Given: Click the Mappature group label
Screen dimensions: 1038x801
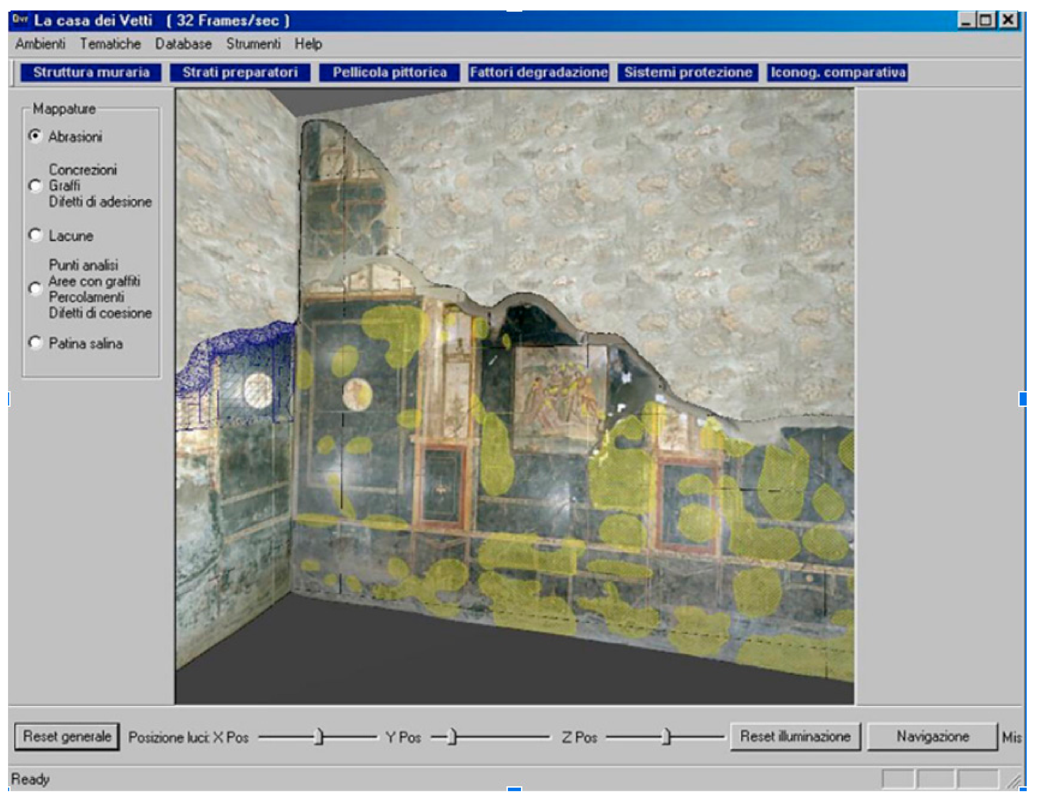Looking at the screenshot, I should [64, 109].
